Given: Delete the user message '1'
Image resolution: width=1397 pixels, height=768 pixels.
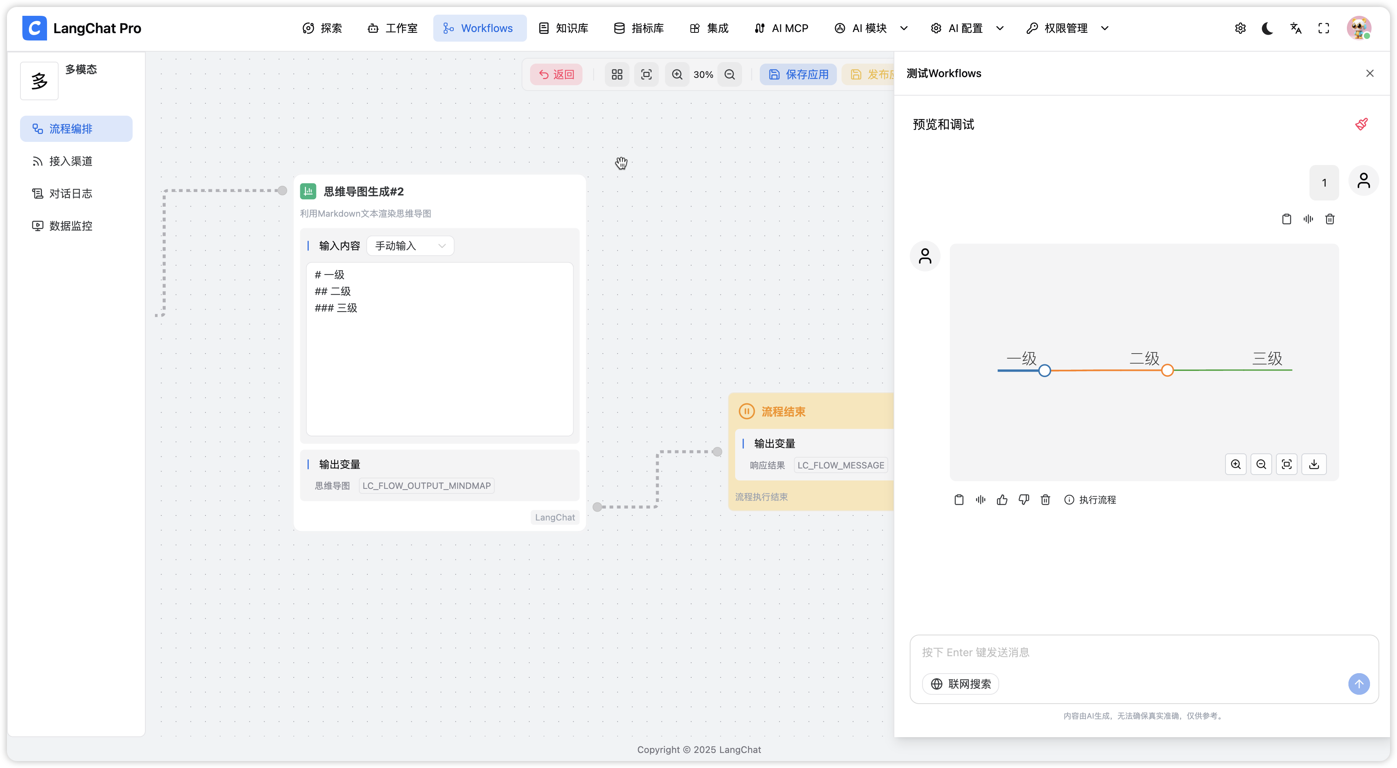Looking at the screenshot, I should click(x=1330, y=219).
